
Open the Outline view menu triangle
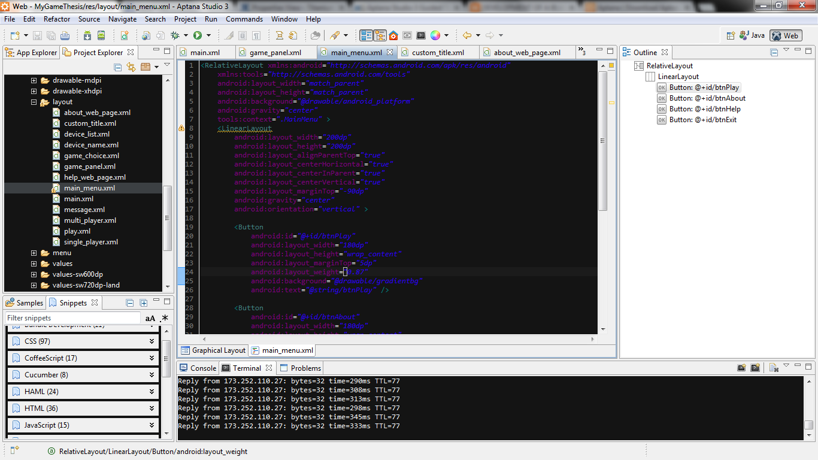click(787, 51)
